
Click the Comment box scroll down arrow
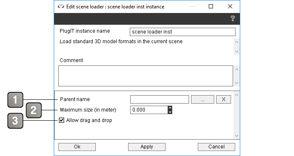(236, 83)
